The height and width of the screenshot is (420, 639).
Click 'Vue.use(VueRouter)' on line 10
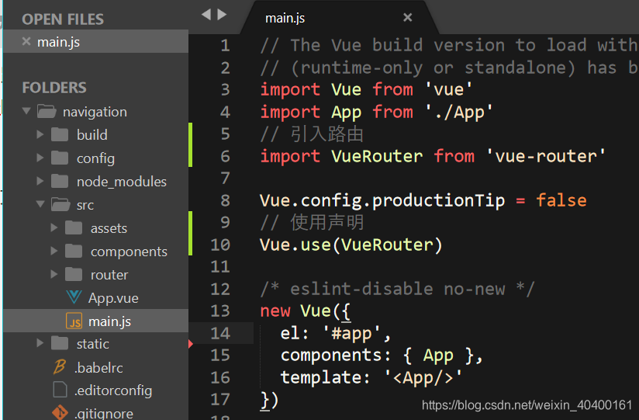[x=351, y=245]
